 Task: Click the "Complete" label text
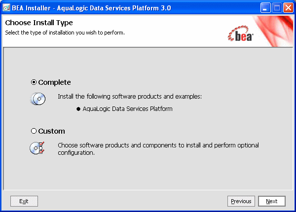point(54,82)
